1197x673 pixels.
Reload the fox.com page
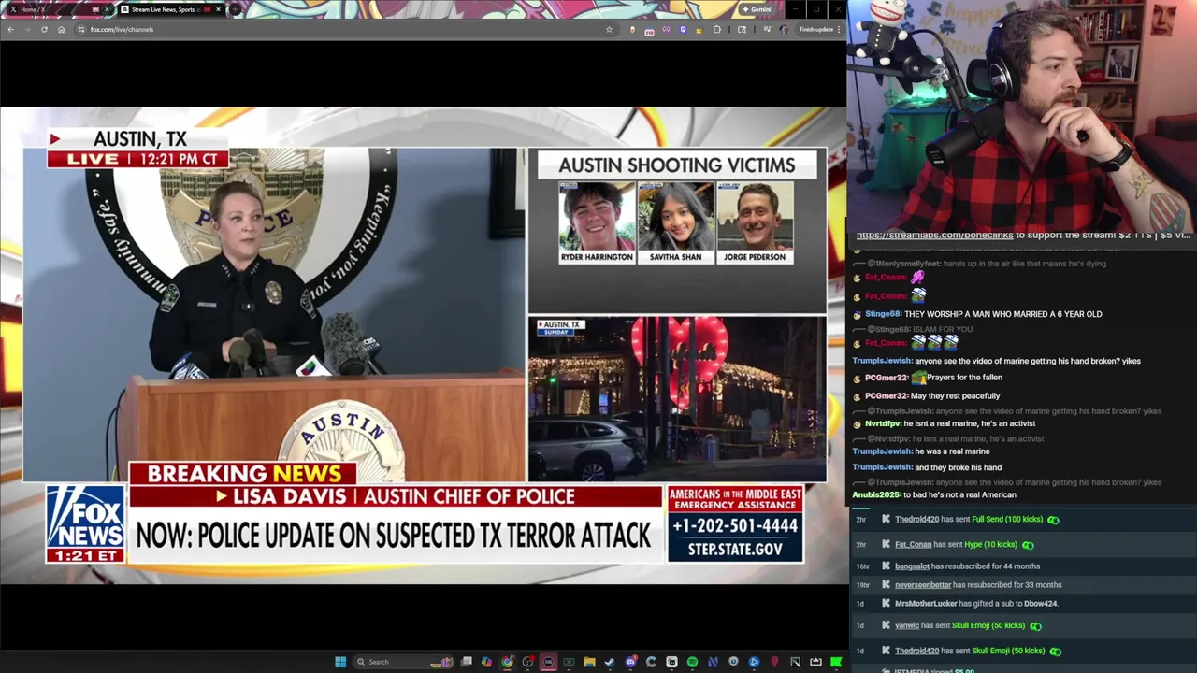tap(44, 29)
